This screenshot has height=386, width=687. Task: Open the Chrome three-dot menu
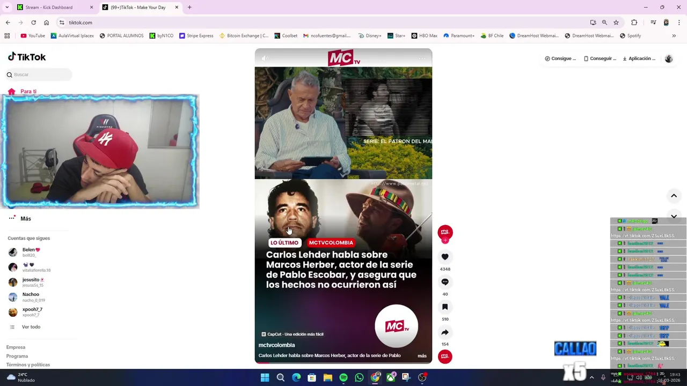679,23
